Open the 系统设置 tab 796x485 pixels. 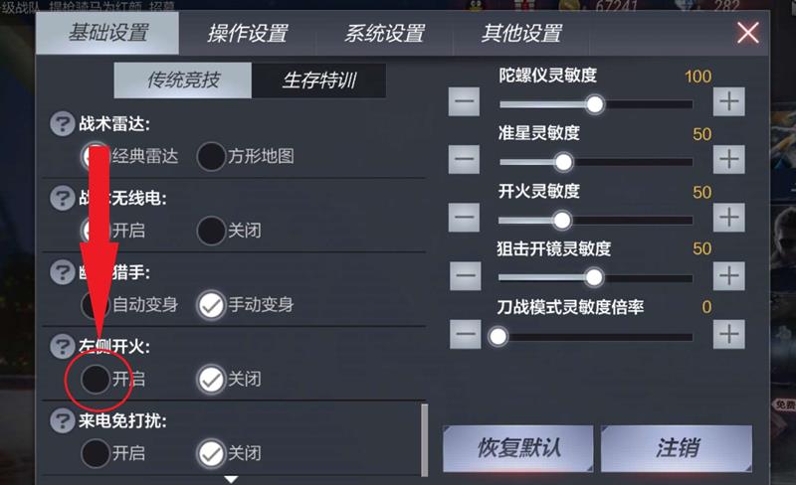tap(384, 33)
